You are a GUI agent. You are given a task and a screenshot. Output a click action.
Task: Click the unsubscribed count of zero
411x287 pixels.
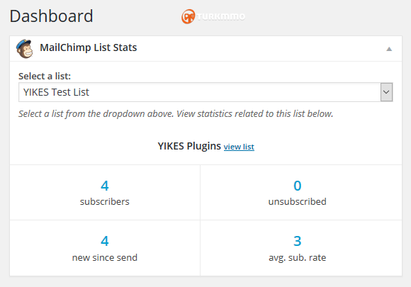[297, 186]
